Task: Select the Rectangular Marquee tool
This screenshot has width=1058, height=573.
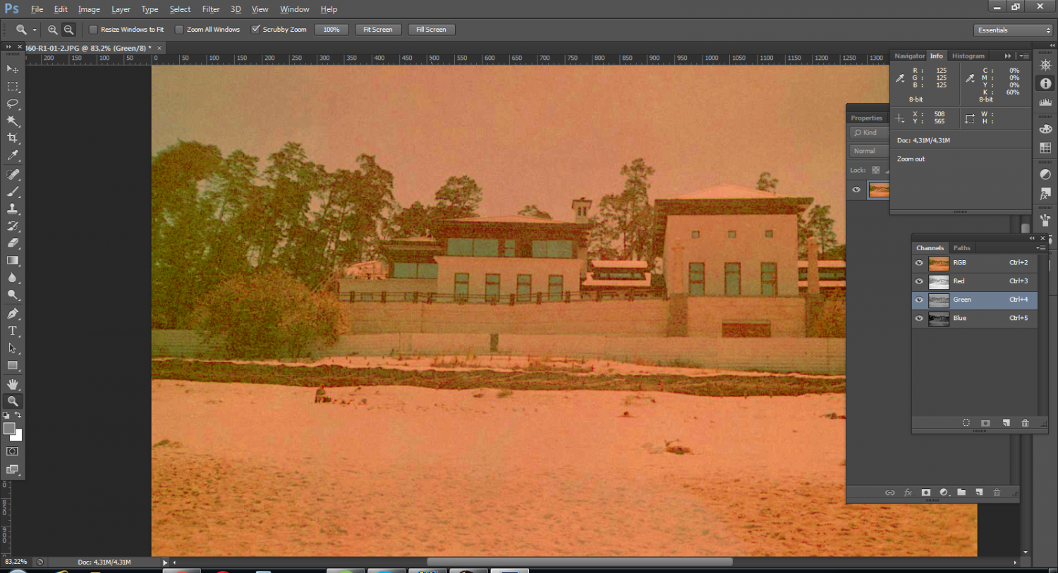Action: (x=13, y=86)
